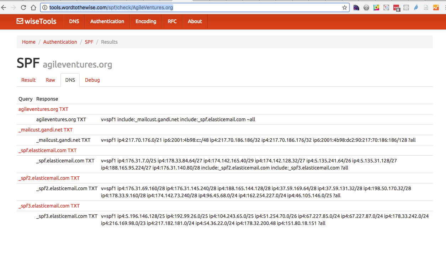The width and height of the screenshot is (446, 257).
Task: Open the Authentication navigation menu
Action: pyautogui.click(x=107, y=21)
